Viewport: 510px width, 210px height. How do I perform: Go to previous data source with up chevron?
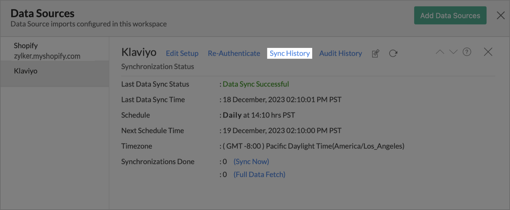tap(440, 52)
